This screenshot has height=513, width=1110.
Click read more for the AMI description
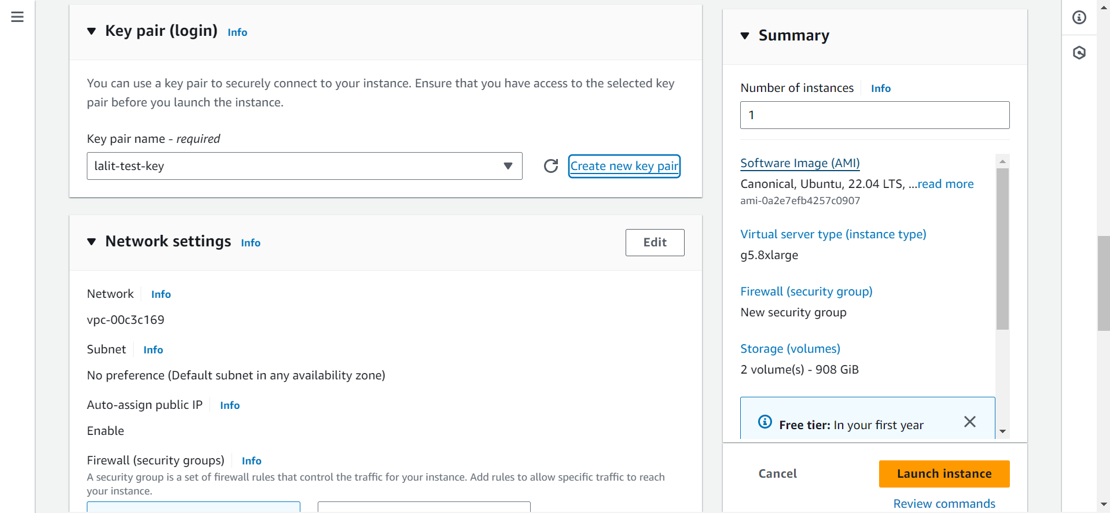tap(945, 184)
